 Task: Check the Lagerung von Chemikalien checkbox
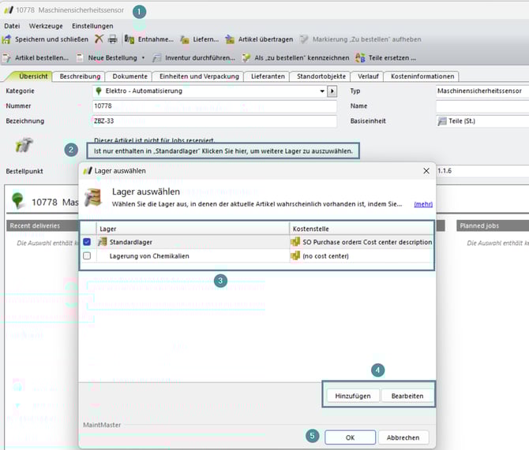87,256
